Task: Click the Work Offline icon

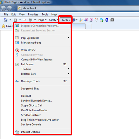Action: point(17,50)
